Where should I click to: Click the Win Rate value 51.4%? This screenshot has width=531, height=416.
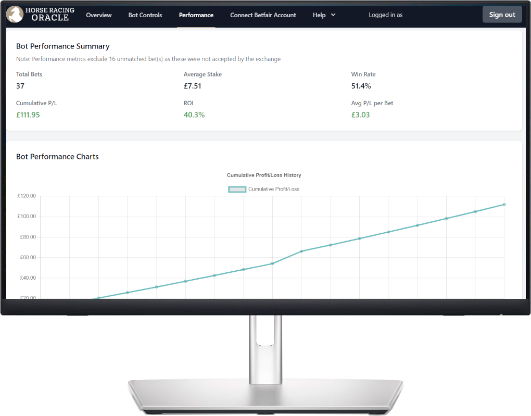361,86
